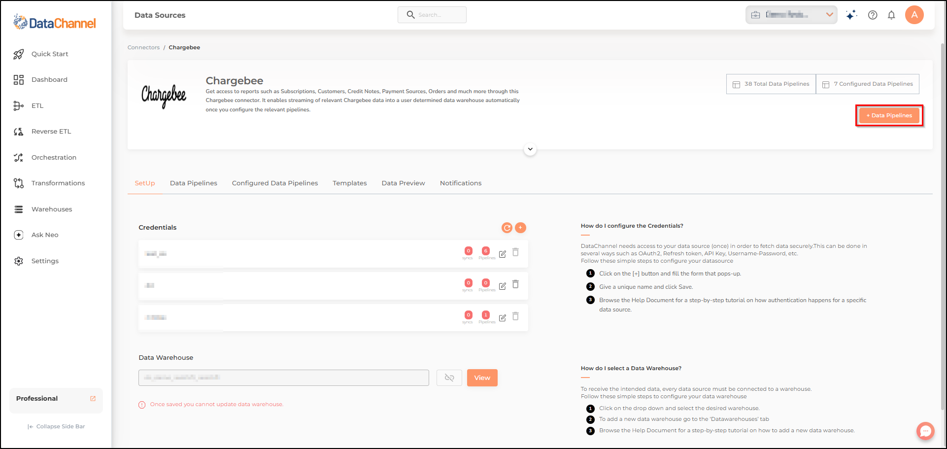
Task: Open the ETL section in the sidebar
Action: [37, 106]
